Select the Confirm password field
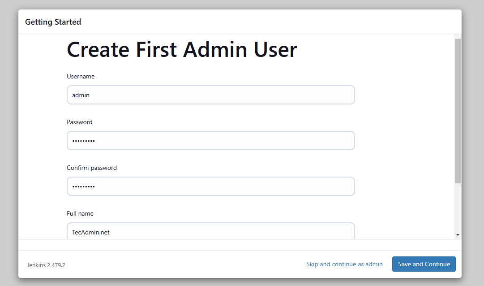The height and width of the screenshot is (286, 484). coord(210,186)
